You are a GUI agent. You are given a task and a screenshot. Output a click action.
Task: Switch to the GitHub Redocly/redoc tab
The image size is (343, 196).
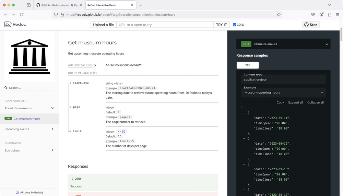click(58, 5)
